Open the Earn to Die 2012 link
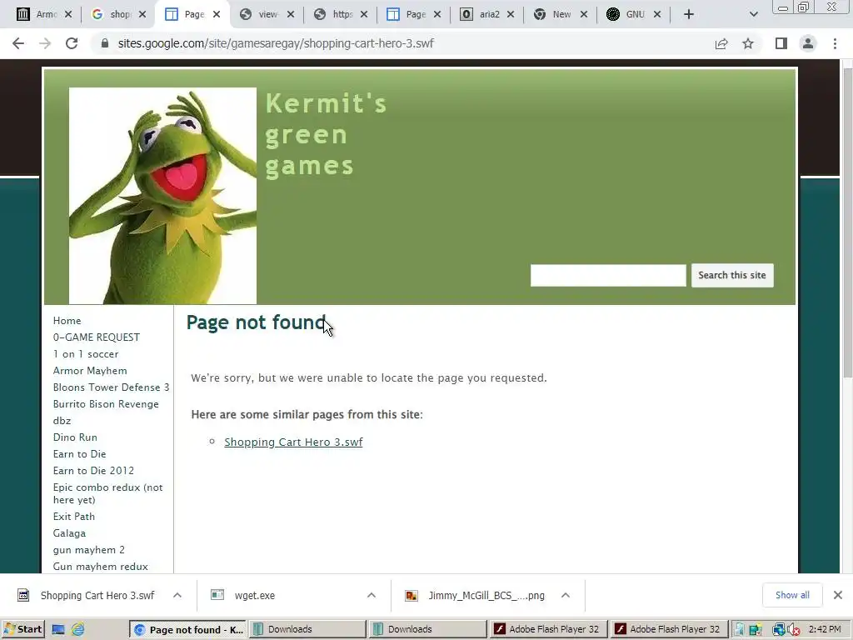Image resolution: width=853 pixels, height=640 pixels. 93,471
